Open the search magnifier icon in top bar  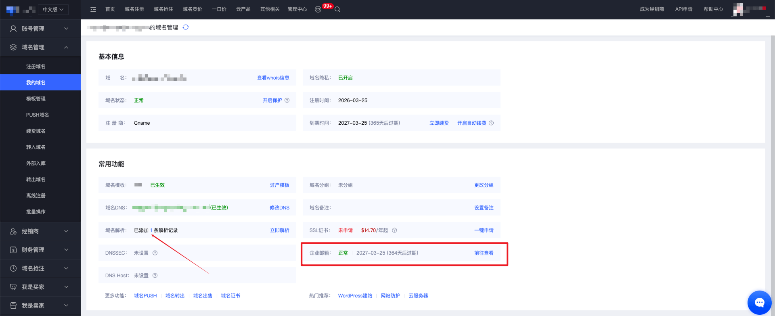pyautogui.click(x=337, y=9)
